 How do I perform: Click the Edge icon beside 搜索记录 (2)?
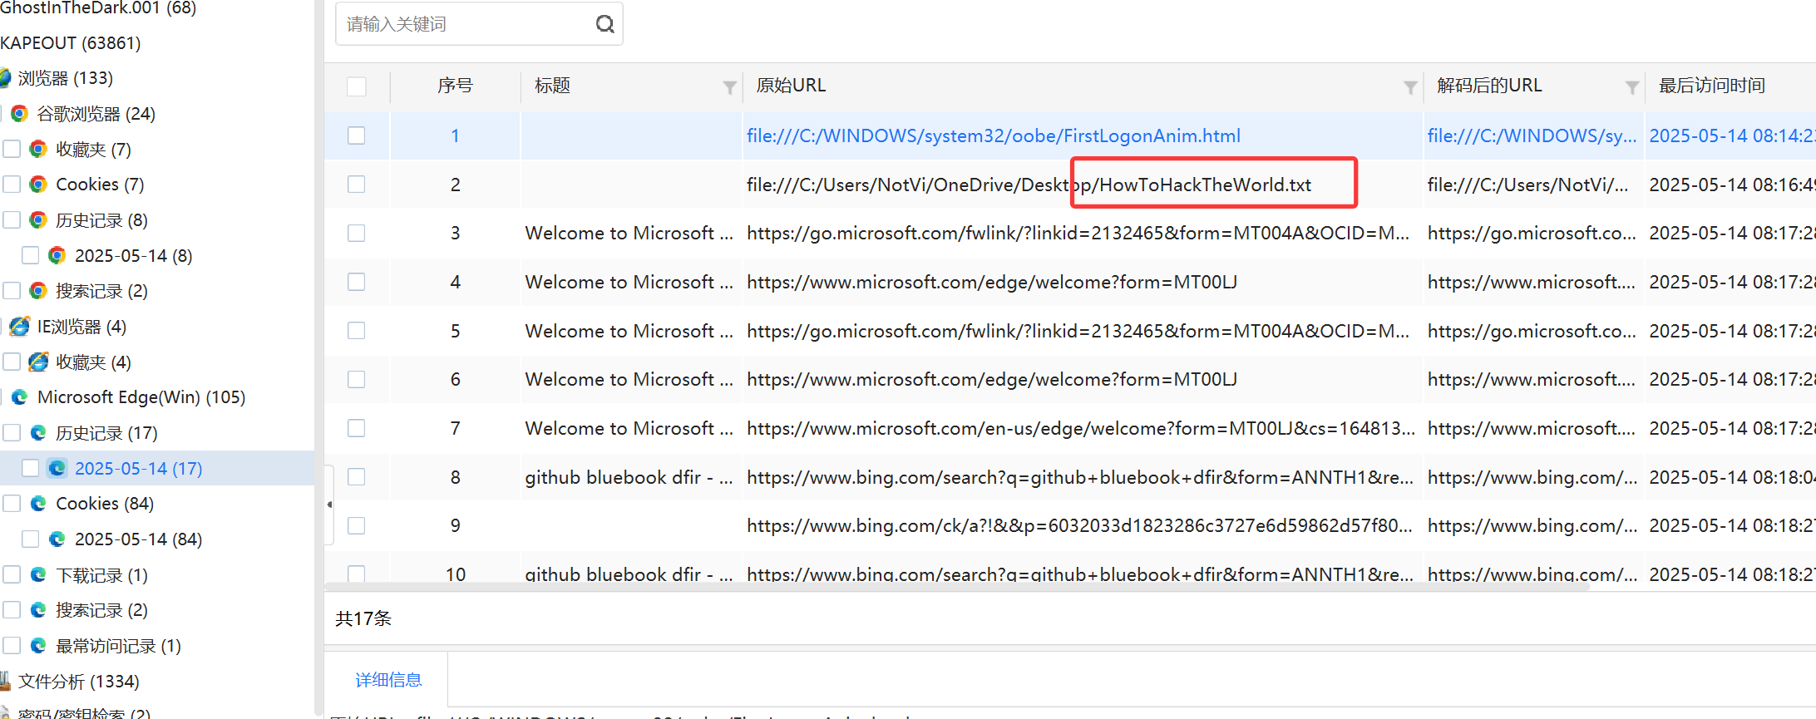click(37, 609)
